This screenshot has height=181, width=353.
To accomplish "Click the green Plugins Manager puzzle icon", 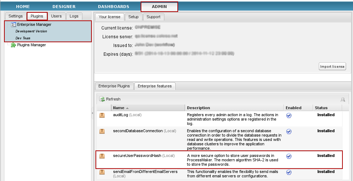I will pos(13,45).
